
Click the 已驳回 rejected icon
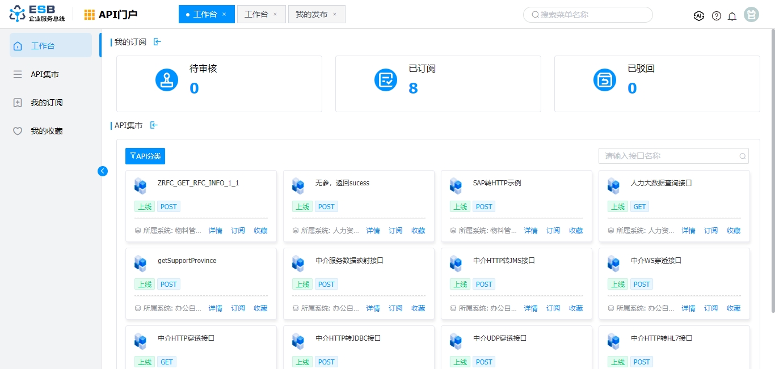click(x=605, y=79)
